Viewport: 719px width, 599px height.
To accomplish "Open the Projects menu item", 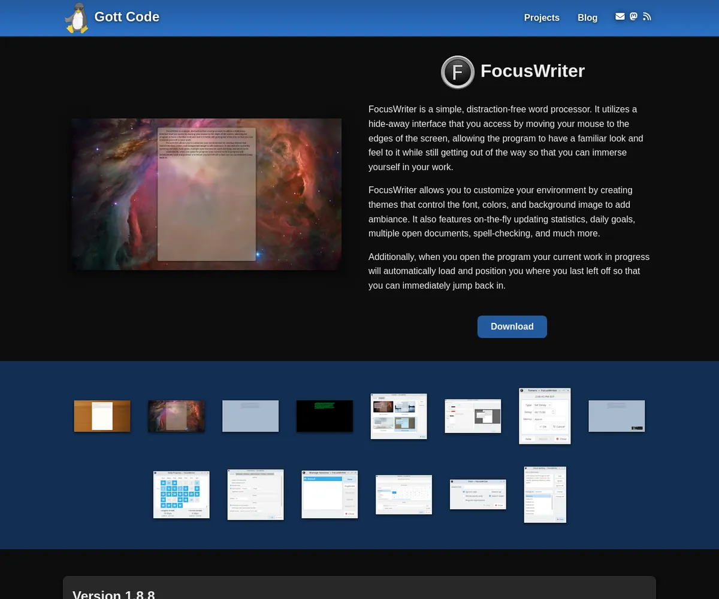I will point(542,18).
